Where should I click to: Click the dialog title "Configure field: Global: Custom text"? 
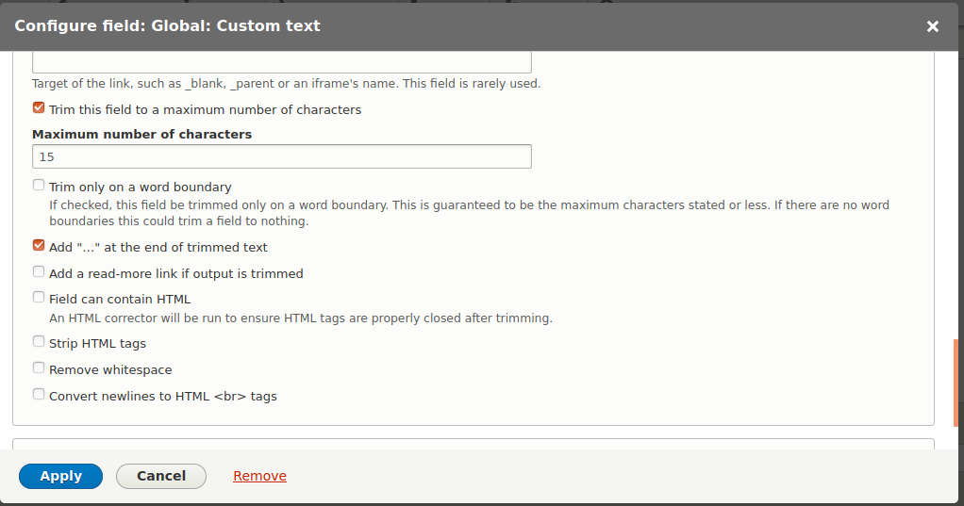click(x=168, y=26)
